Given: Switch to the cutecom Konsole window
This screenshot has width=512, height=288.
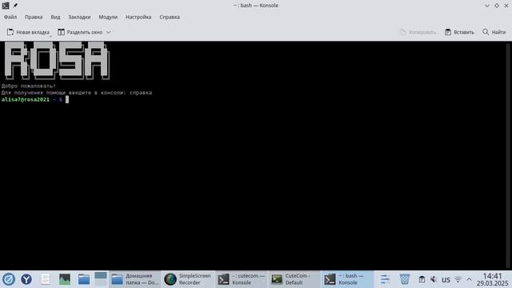Looking at the screenshot, I should pyautogui.click(x=242, y=279).
